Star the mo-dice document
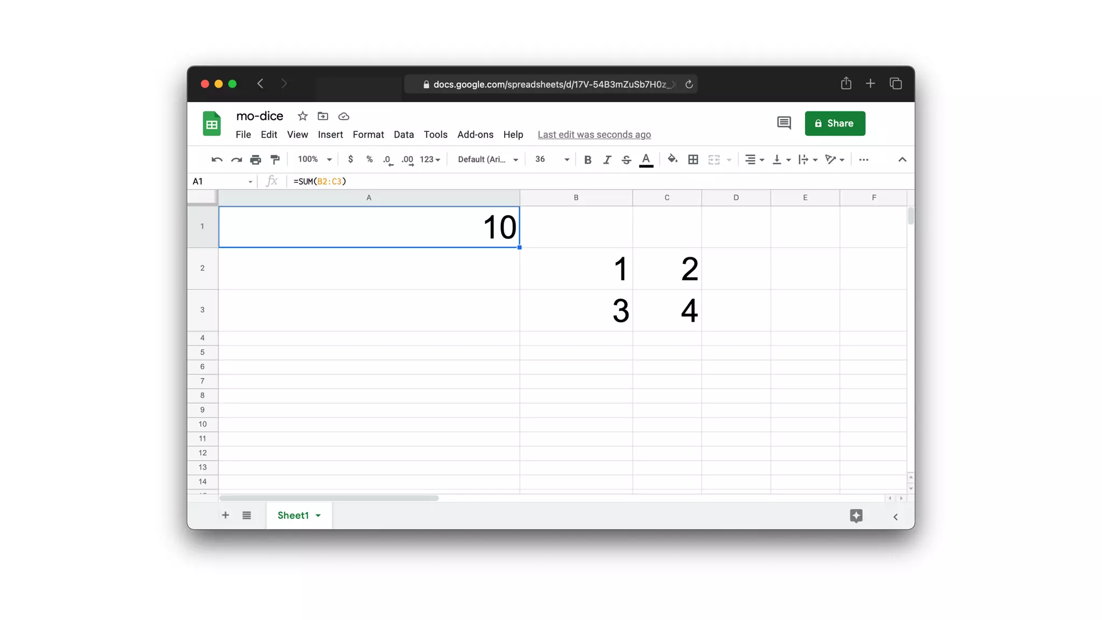This screenshot has width=1102, height=620. pos(302,116)
